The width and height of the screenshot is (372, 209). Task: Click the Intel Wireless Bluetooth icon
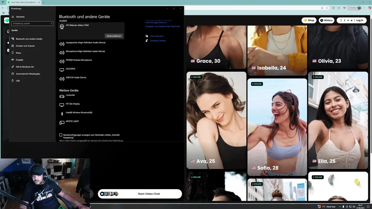coord(62,114)
